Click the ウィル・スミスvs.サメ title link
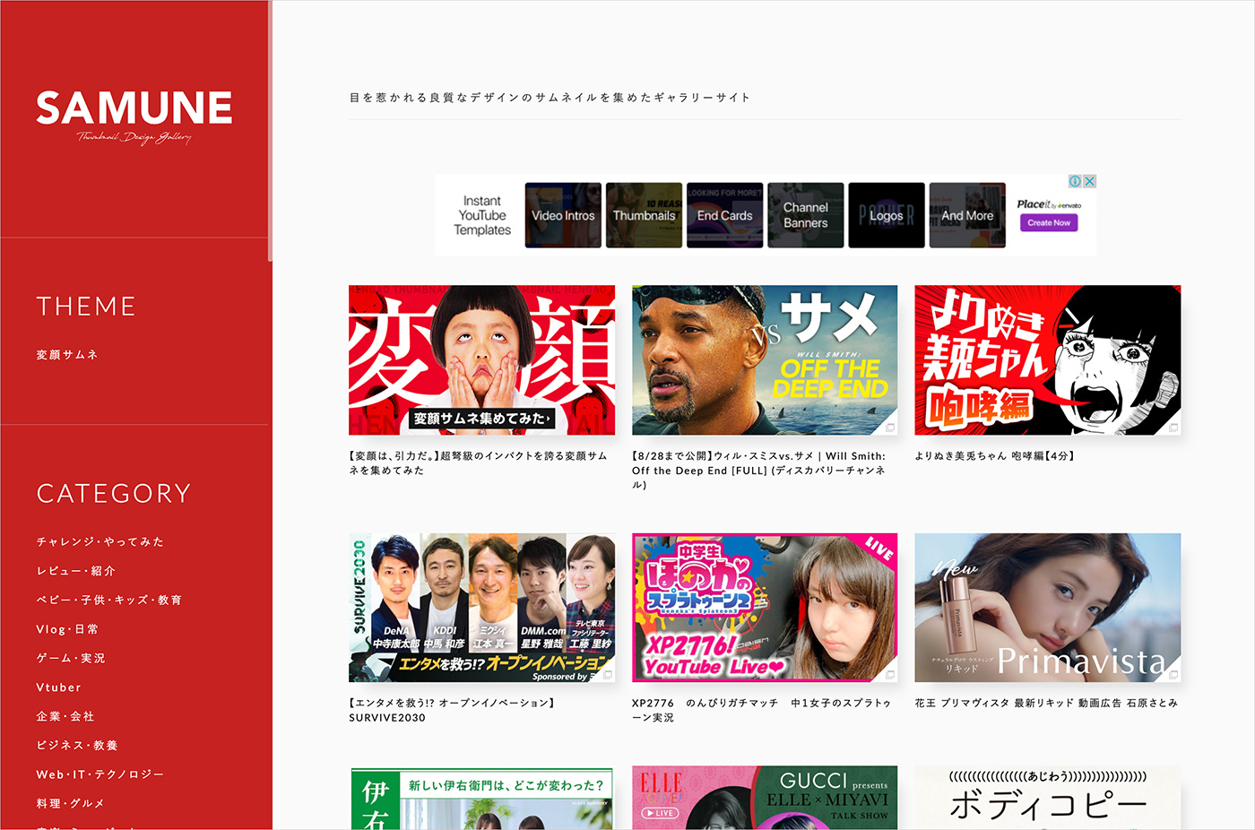Screen dimensions: 1255x830 click(x=758, y=471)
